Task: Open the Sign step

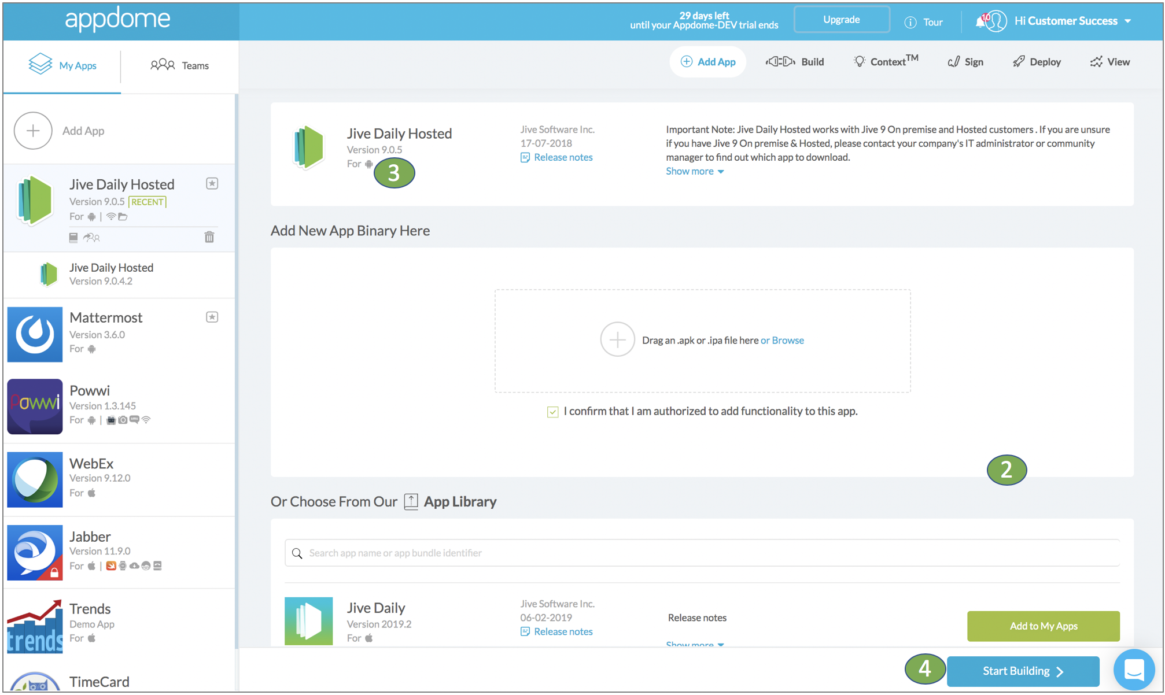Action: pyautogui.click(x=965, y=62)
